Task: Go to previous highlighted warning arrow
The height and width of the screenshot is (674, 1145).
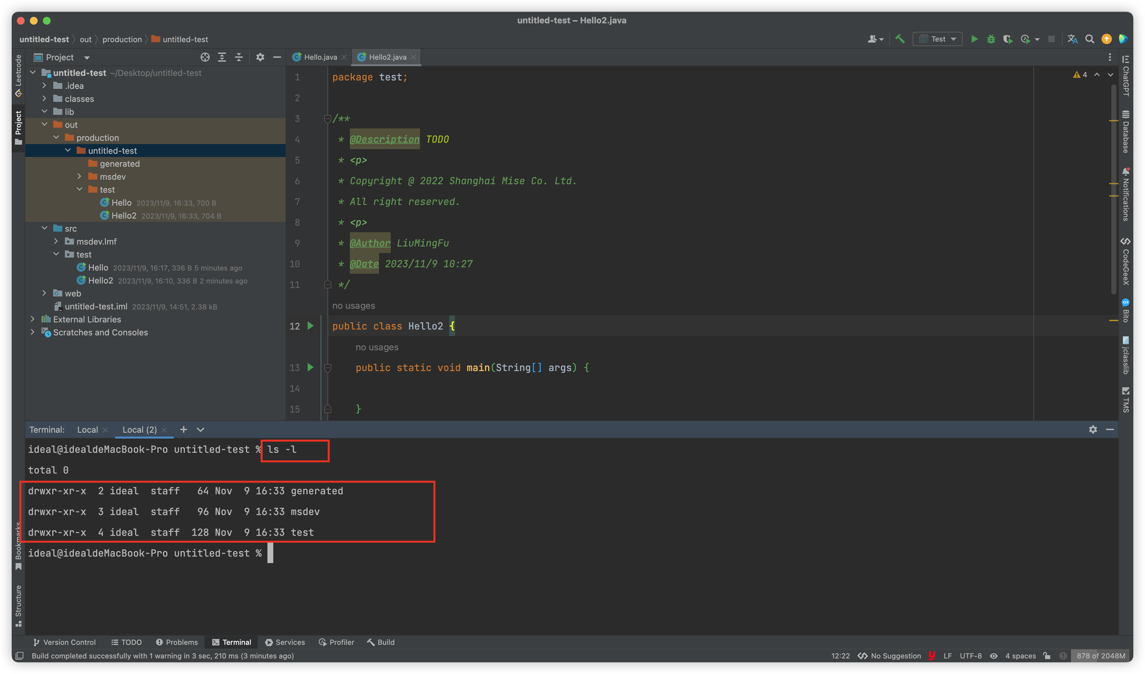Action: (x=1097, y=75)
